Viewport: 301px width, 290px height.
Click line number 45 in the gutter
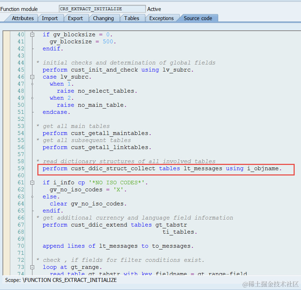click(21, 70)
